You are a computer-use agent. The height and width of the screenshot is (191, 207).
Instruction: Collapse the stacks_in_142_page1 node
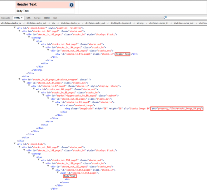[x=24, y=34]
